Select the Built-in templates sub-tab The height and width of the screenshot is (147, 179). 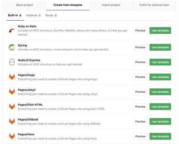pyautogui.click(x=15, y=15)
